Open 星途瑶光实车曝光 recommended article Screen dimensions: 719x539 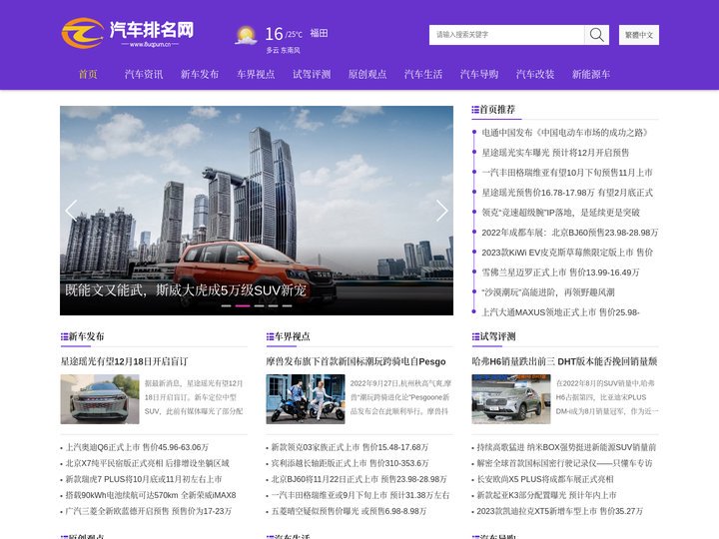point(555,153)
